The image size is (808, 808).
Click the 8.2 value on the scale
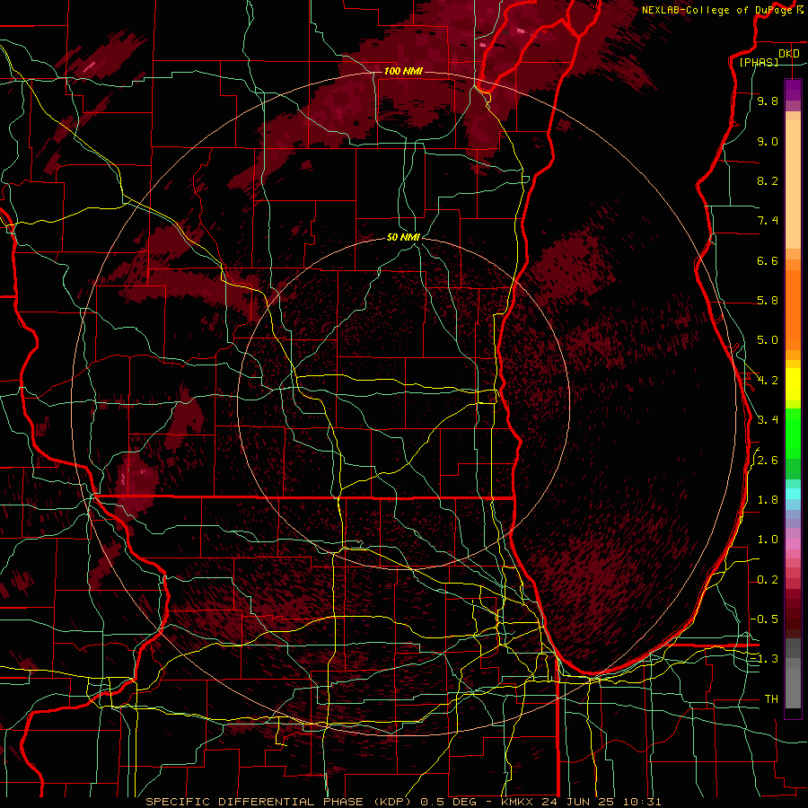tap(768, 180)
